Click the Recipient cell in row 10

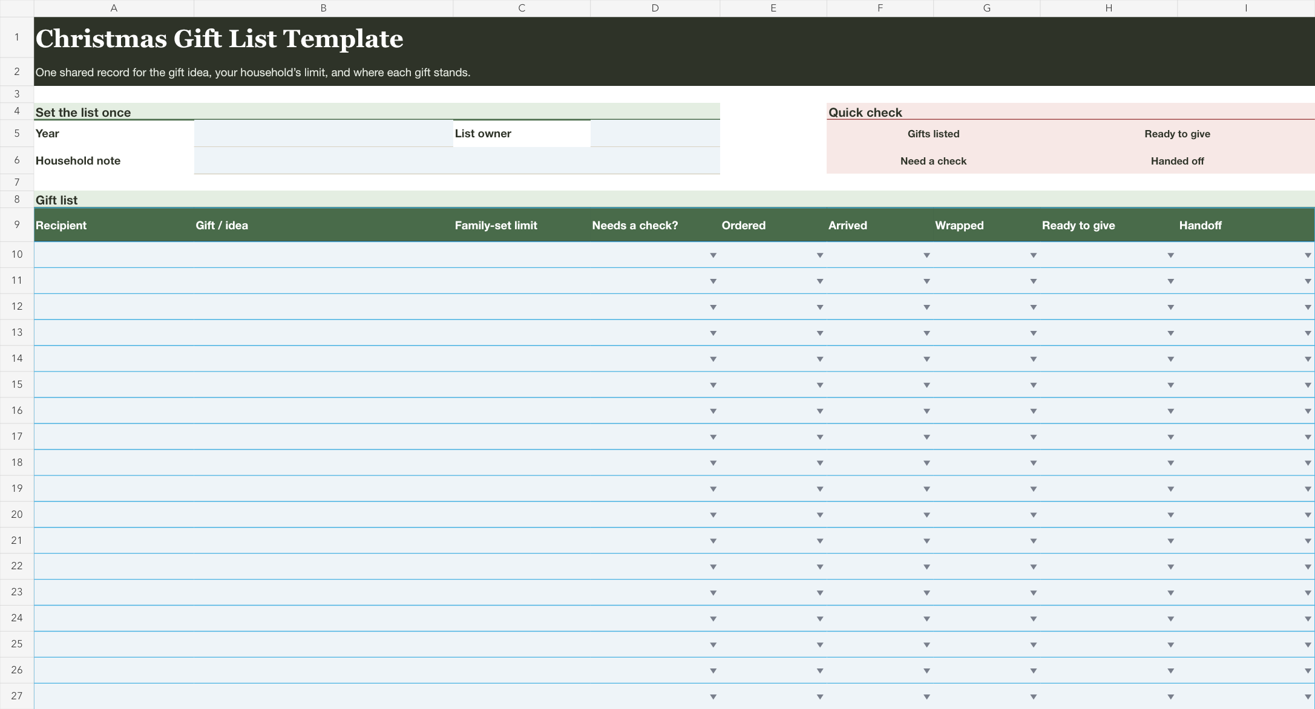click(x=114, y=255)
